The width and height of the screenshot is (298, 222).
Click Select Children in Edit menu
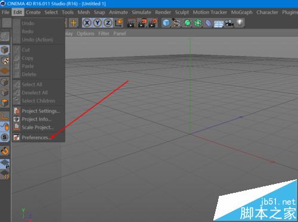[39, 101]
